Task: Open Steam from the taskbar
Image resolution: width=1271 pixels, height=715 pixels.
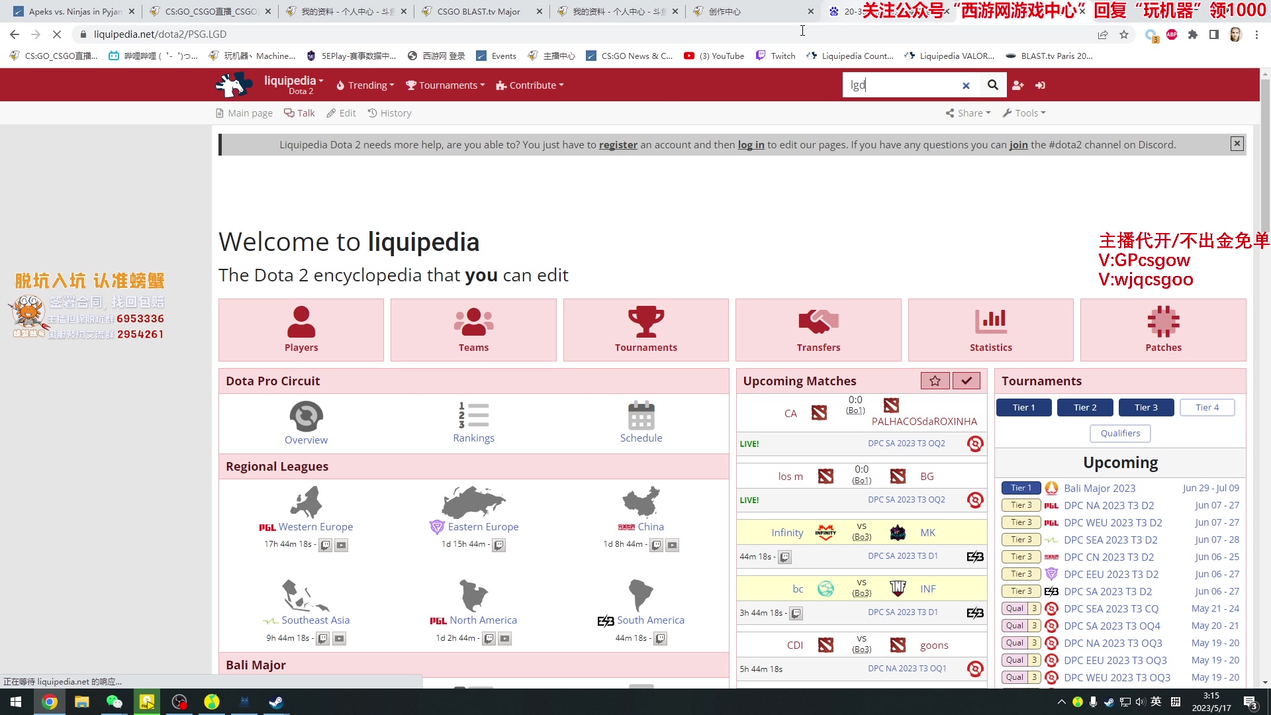Action: tap(276, 702)
